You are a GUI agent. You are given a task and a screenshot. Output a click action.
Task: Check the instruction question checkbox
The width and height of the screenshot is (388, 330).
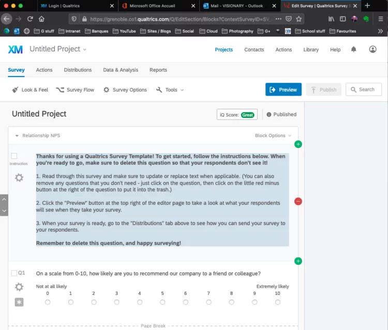click(x=14, y=156)
